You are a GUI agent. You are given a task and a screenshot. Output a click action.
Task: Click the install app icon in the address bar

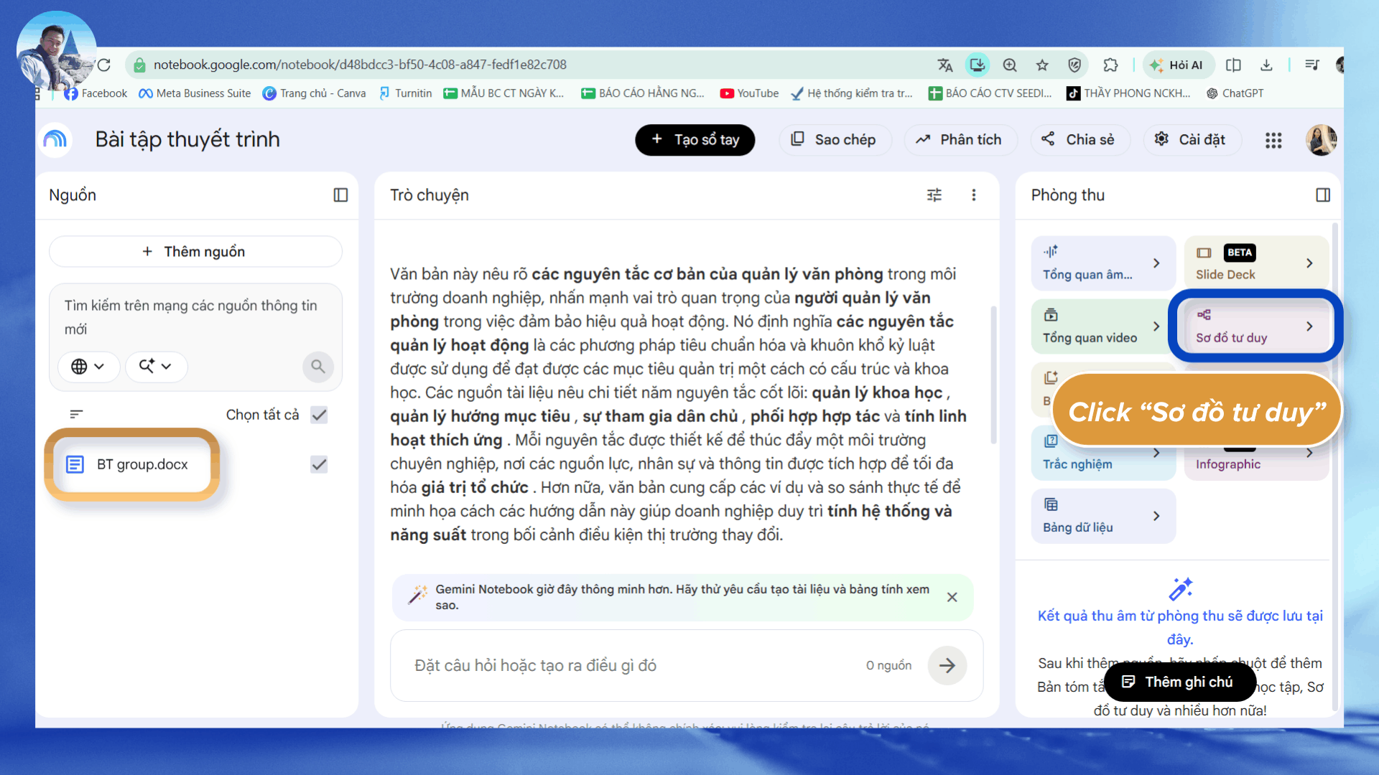pos(977,65)
